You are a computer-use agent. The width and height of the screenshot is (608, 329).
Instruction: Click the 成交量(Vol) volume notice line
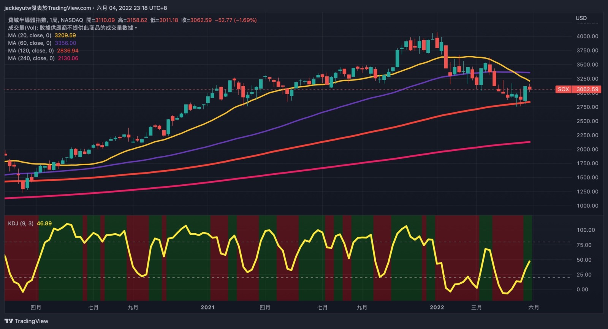click(72, 28)
